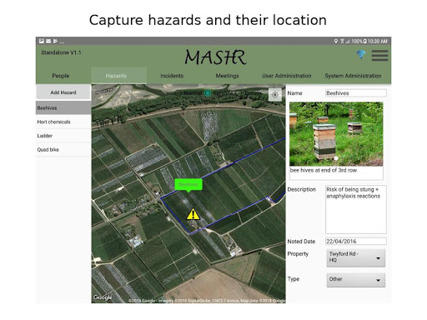
Task: Open the Type dropdown
Action: click(x=355, y=280)
